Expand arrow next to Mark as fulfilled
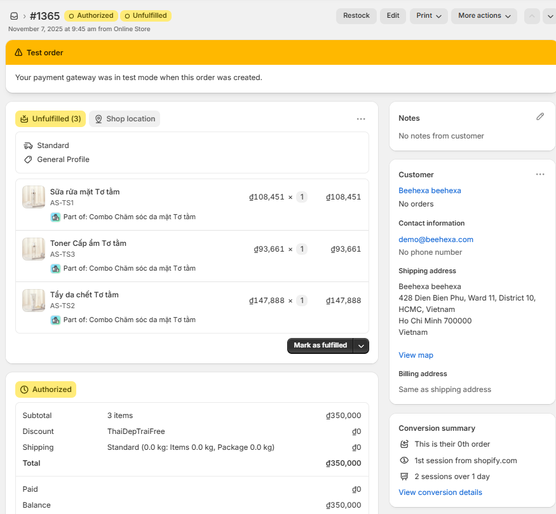 click(x=361, y=346)
